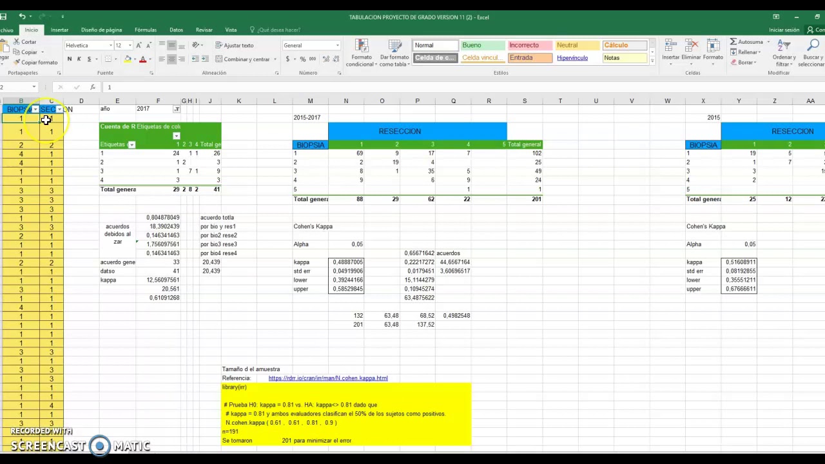Decrease the cell indent
Image resolution: width=825 pixels, height=464 pixels.
[195, 59]
